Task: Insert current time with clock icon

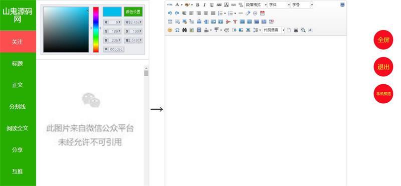Action: coord(255,14)
